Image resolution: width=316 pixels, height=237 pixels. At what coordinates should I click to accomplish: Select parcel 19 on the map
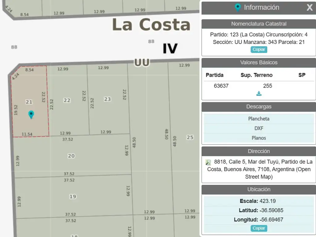(x=73, y=197)
